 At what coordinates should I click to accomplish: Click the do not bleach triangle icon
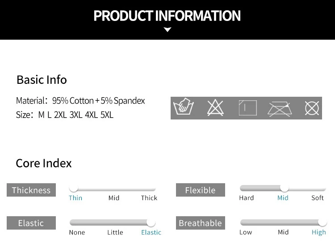pyautogui.click(x=215, y=107)
